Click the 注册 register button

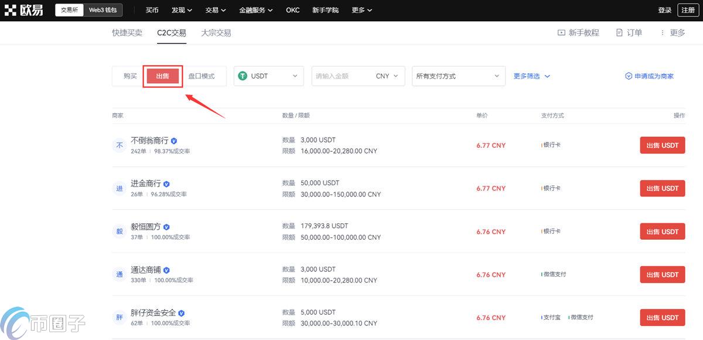(688, 9)
